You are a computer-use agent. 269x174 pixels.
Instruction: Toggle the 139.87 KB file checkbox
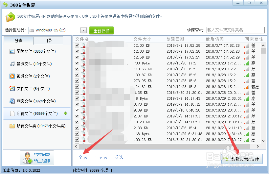click(x=77, y=75)
